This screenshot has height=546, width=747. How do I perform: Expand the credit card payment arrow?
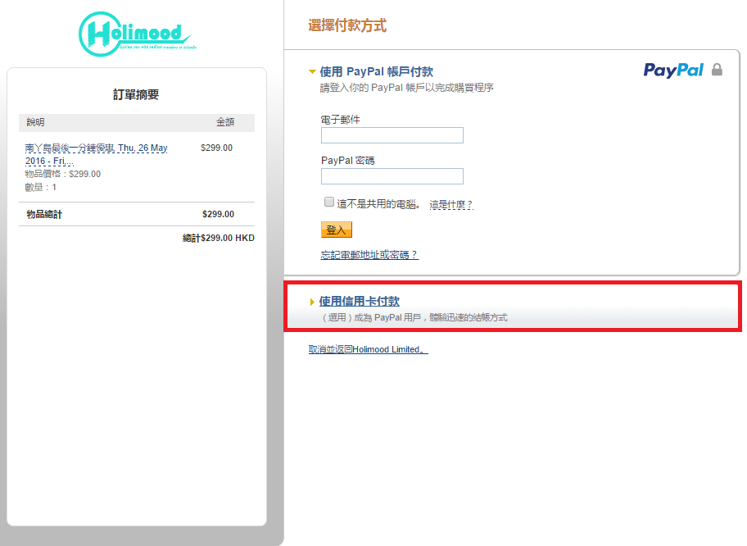[312, 303]
